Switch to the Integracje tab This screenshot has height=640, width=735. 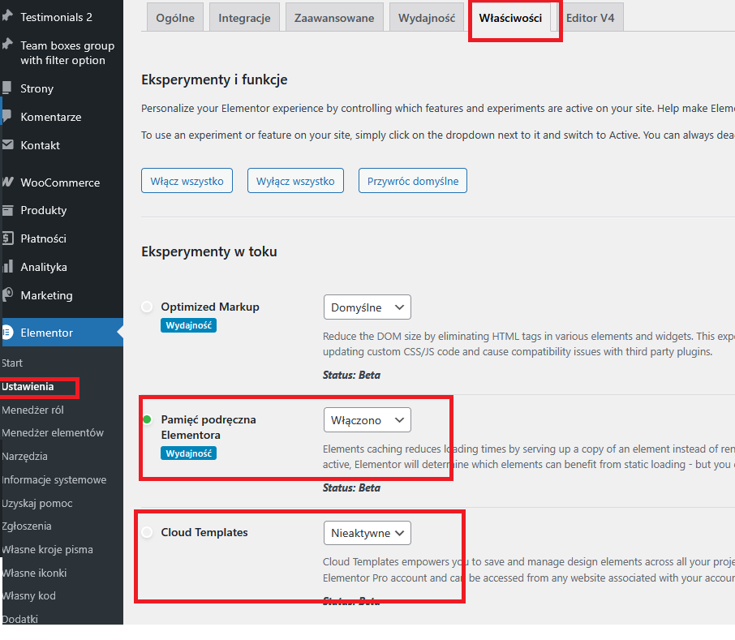[244, 18]
